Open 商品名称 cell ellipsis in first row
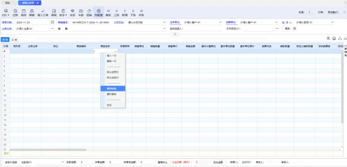Viewport: 347px width, 167px height. coord(115,51)
